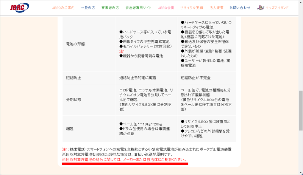The image size is (303, 175).
Task: Click the フレコンなどの外部衝撃を受けやすい梱包 text
Action: point(205,133)
